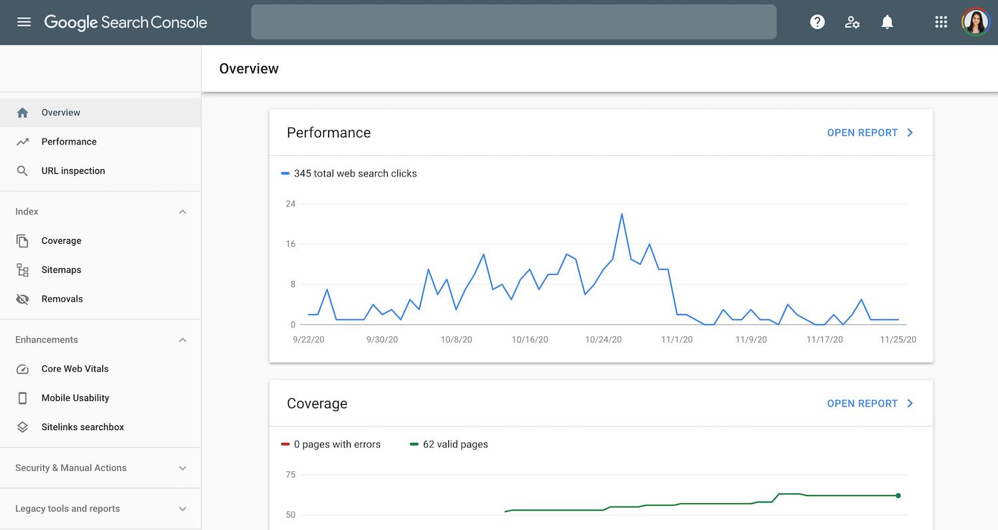The image size is (998, 530).
Task: Open the Google apps grid
Action: click(941, 22)
